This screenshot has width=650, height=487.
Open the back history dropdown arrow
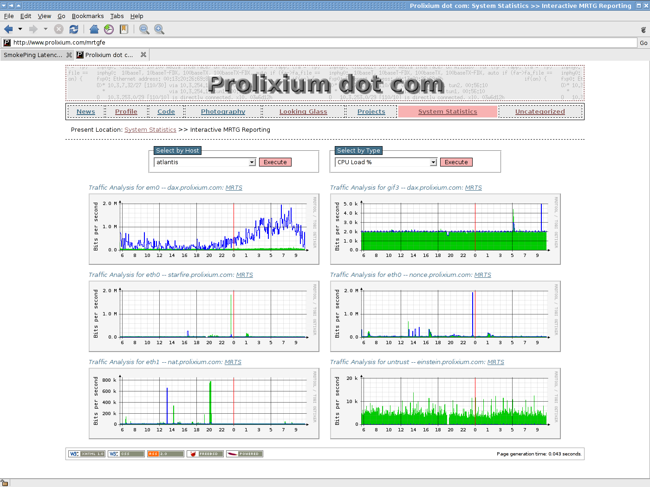coord(20,29)
